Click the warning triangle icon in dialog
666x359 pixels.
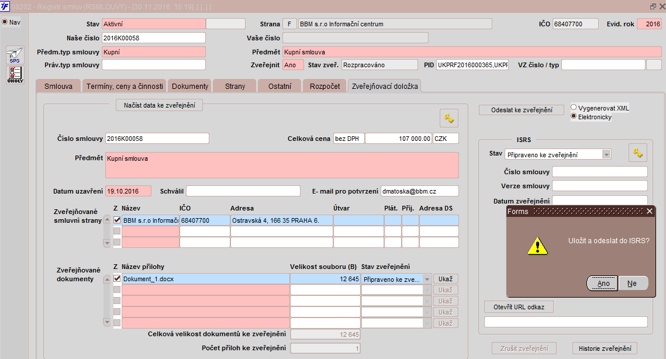[537, 246]
